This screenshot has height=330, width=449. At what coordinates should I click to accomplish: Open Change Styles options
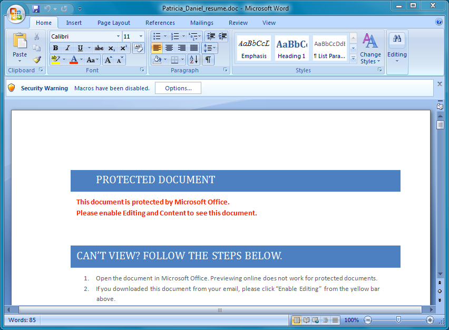click(x=370, y=49)
